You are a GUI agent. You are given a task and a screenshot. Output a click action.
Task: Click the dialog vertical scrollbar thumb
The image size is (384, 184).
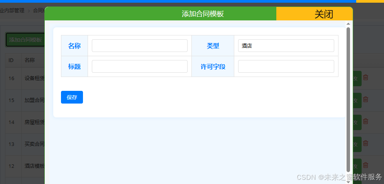coord(348,100)
